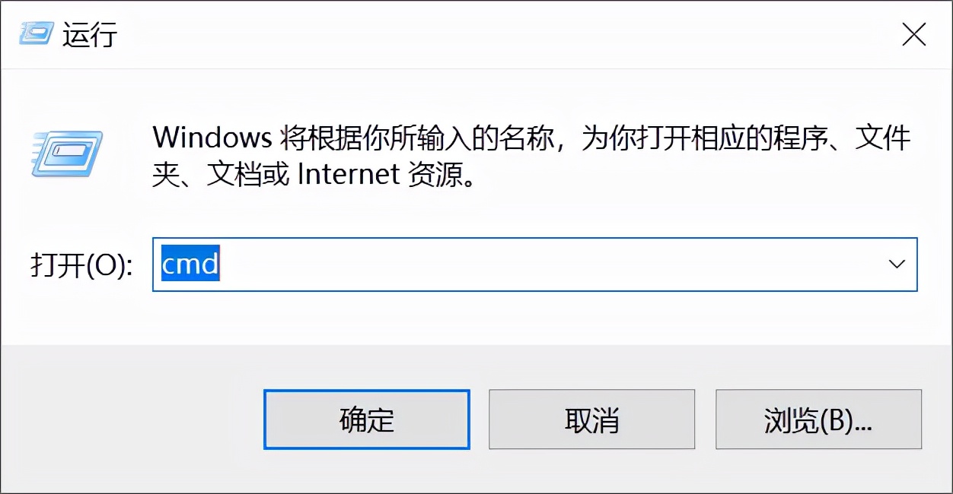Click the 取消 button
The height and width of the screenshot is (494, 953).
point(591,420)
